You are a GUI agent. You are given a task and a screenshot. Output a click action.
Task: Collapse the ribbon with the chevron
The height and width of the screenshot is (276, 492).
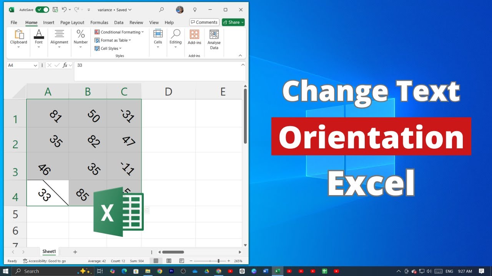[240, 56]
